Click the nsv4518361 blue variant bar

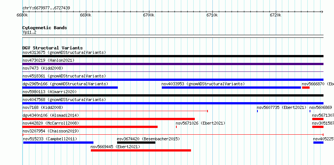[x=173, y=80]
